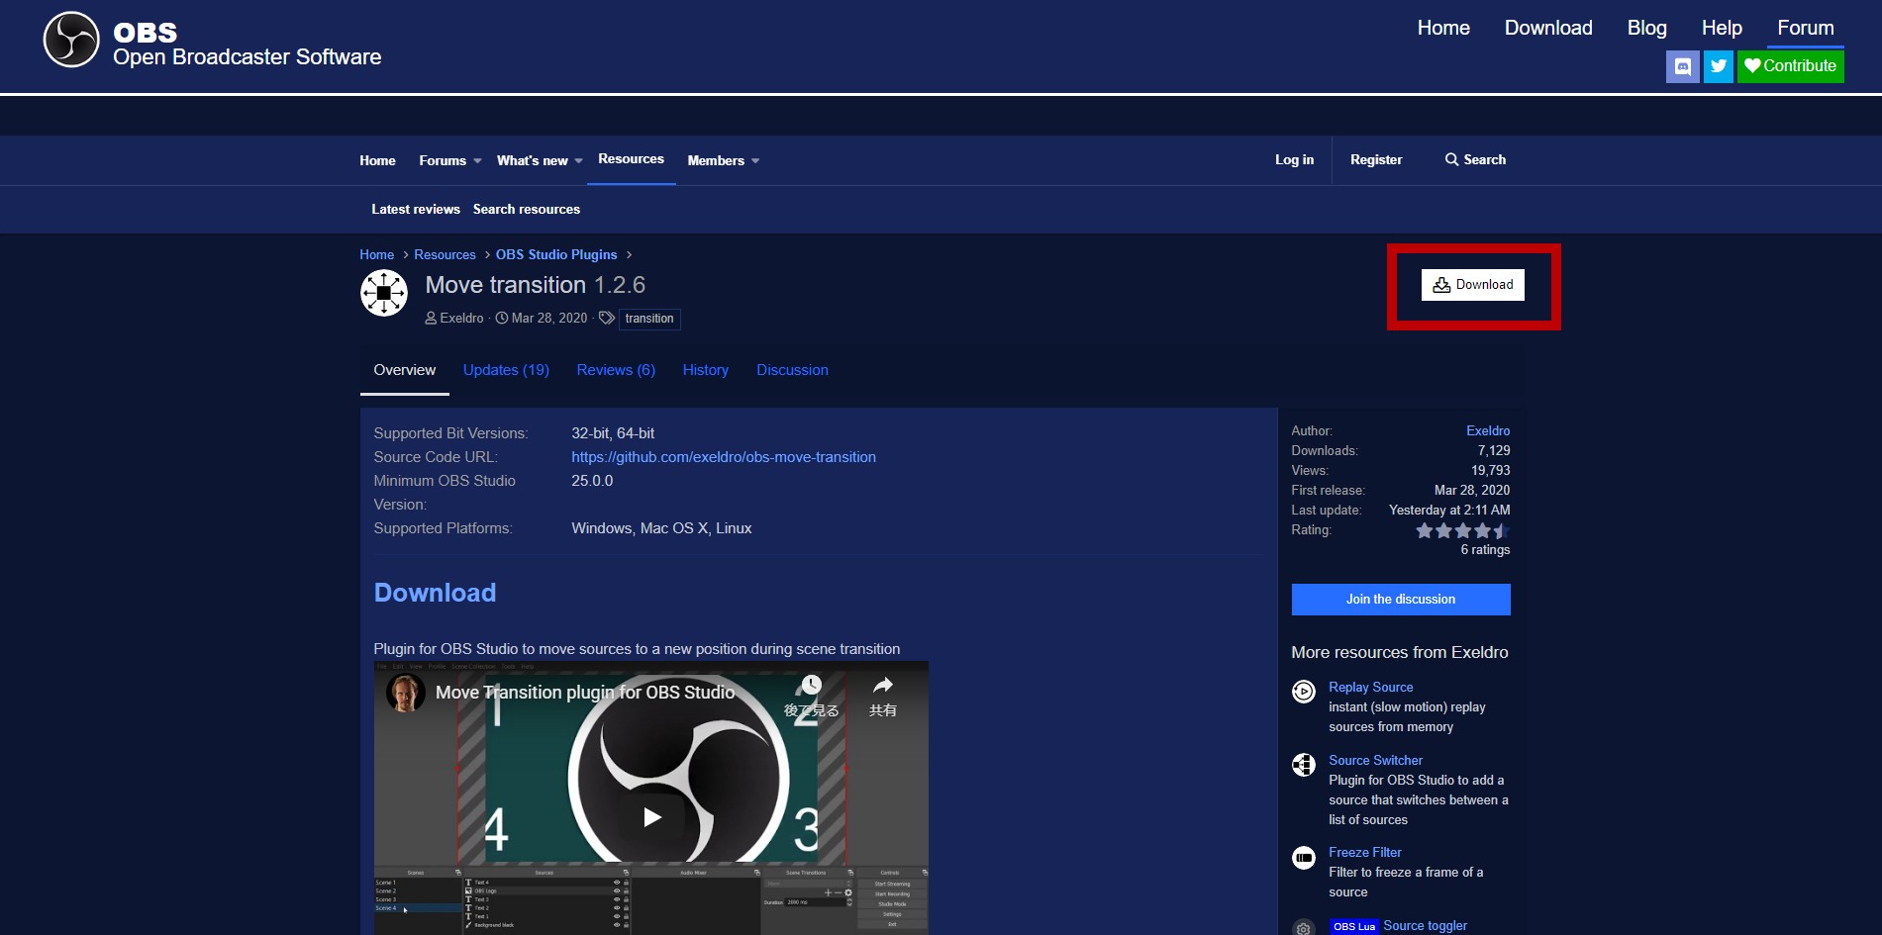The width and height of the screenshot is (1882, 935).
Task: Click the OBS Lua label badge
Action: coord(1353,927)
